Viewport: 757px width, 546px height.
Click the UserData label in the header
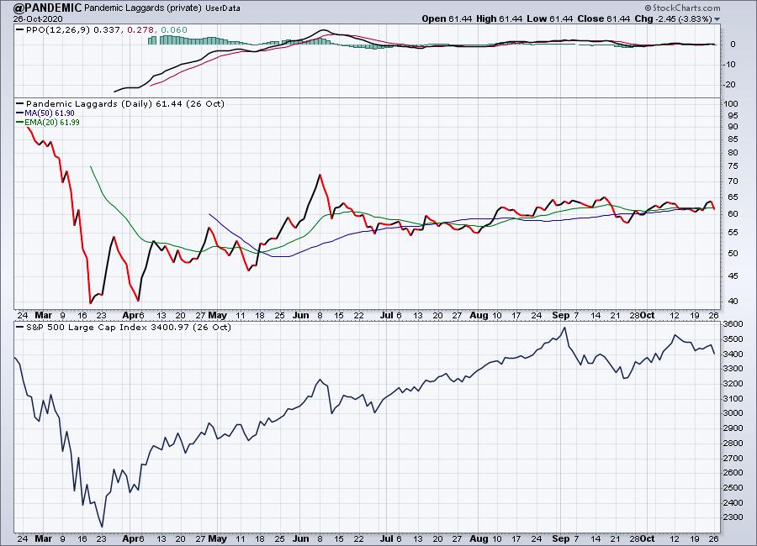pyautogui.click(x=223, y=8)
